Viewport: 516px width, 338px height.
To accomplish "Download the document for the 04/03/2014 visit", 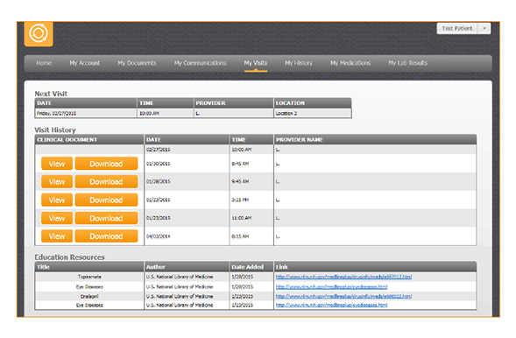I will pos(106,236).
